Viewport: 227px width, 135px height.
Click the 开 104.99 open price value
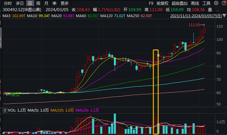[132, 10]
